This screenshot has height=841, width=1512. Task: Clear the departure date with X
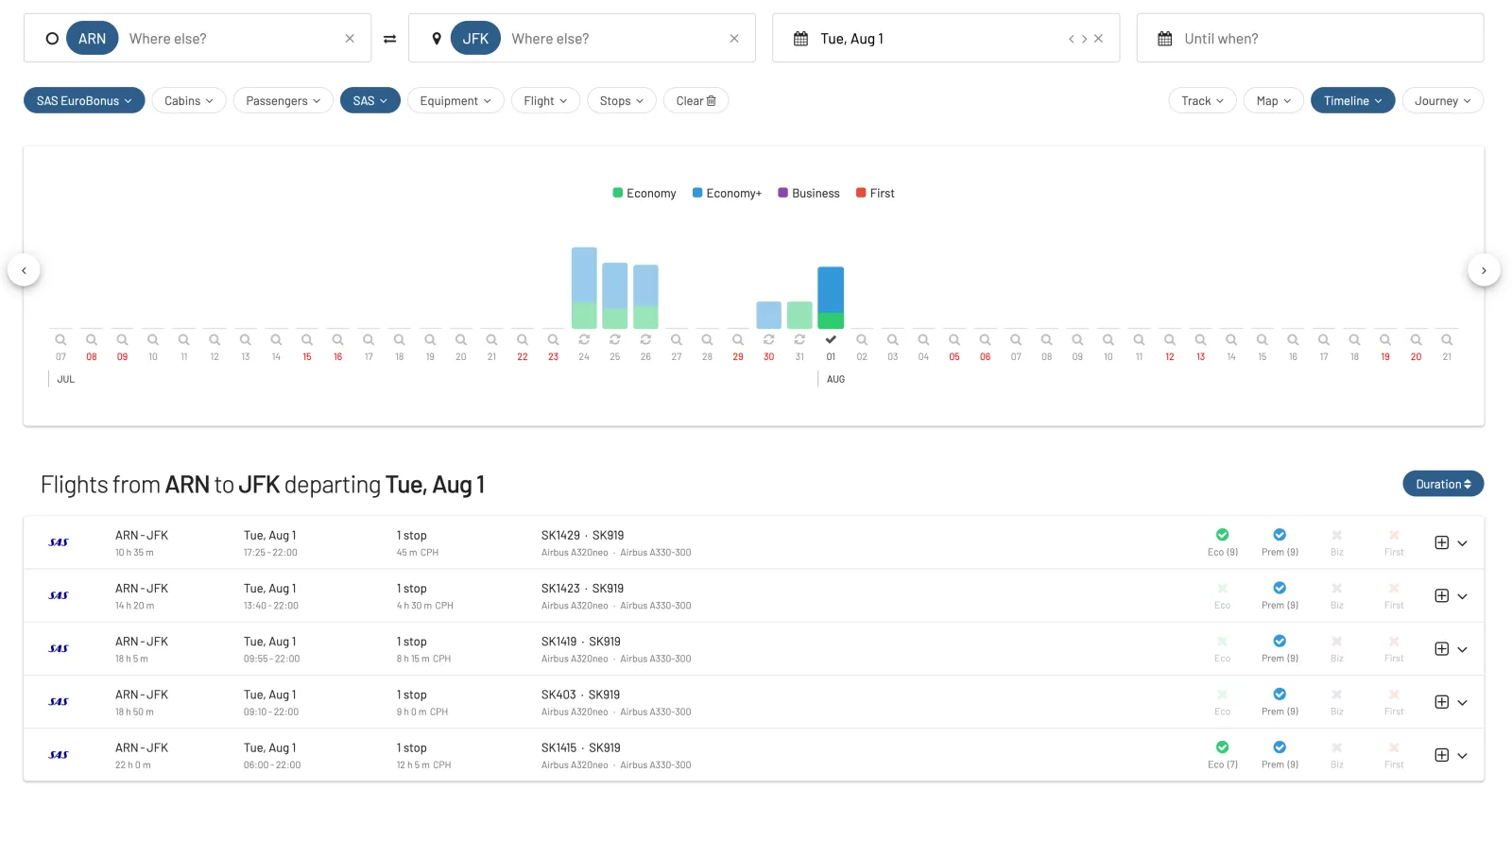click(1098, 39)
